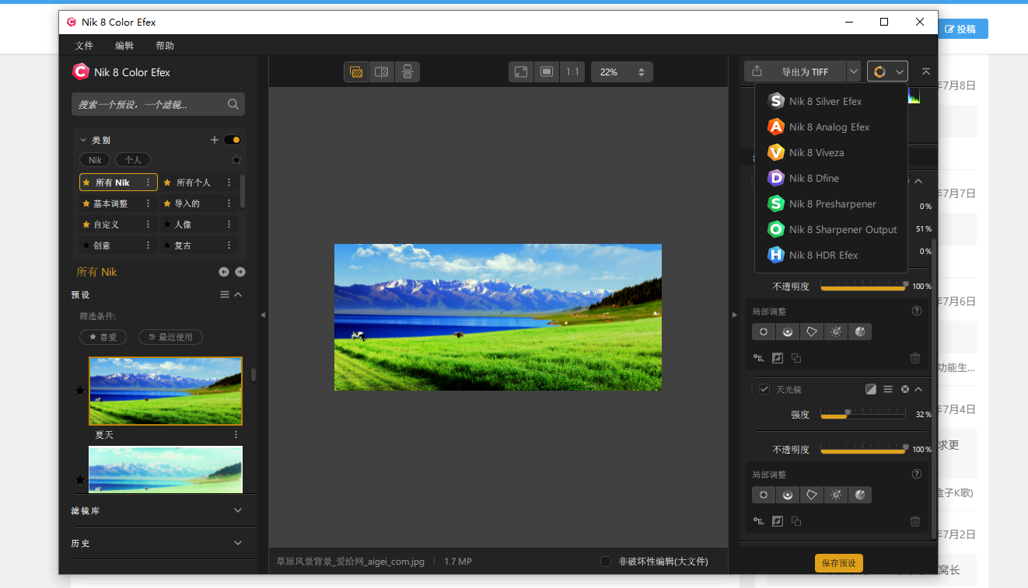Expand the 滤镜库 section
The width and height of the screenshot is (1028, 588).
point(238,510)
